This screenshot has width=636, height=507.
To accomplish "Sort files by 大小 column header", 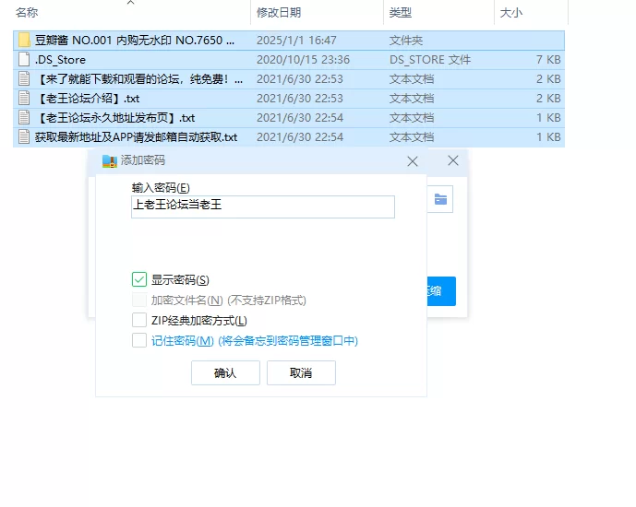I will point(510,13).
